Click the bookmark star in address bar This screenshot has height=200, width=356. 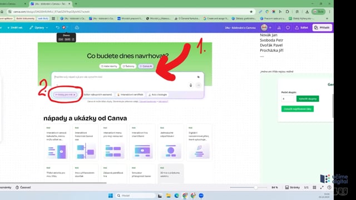coord(251,12)
